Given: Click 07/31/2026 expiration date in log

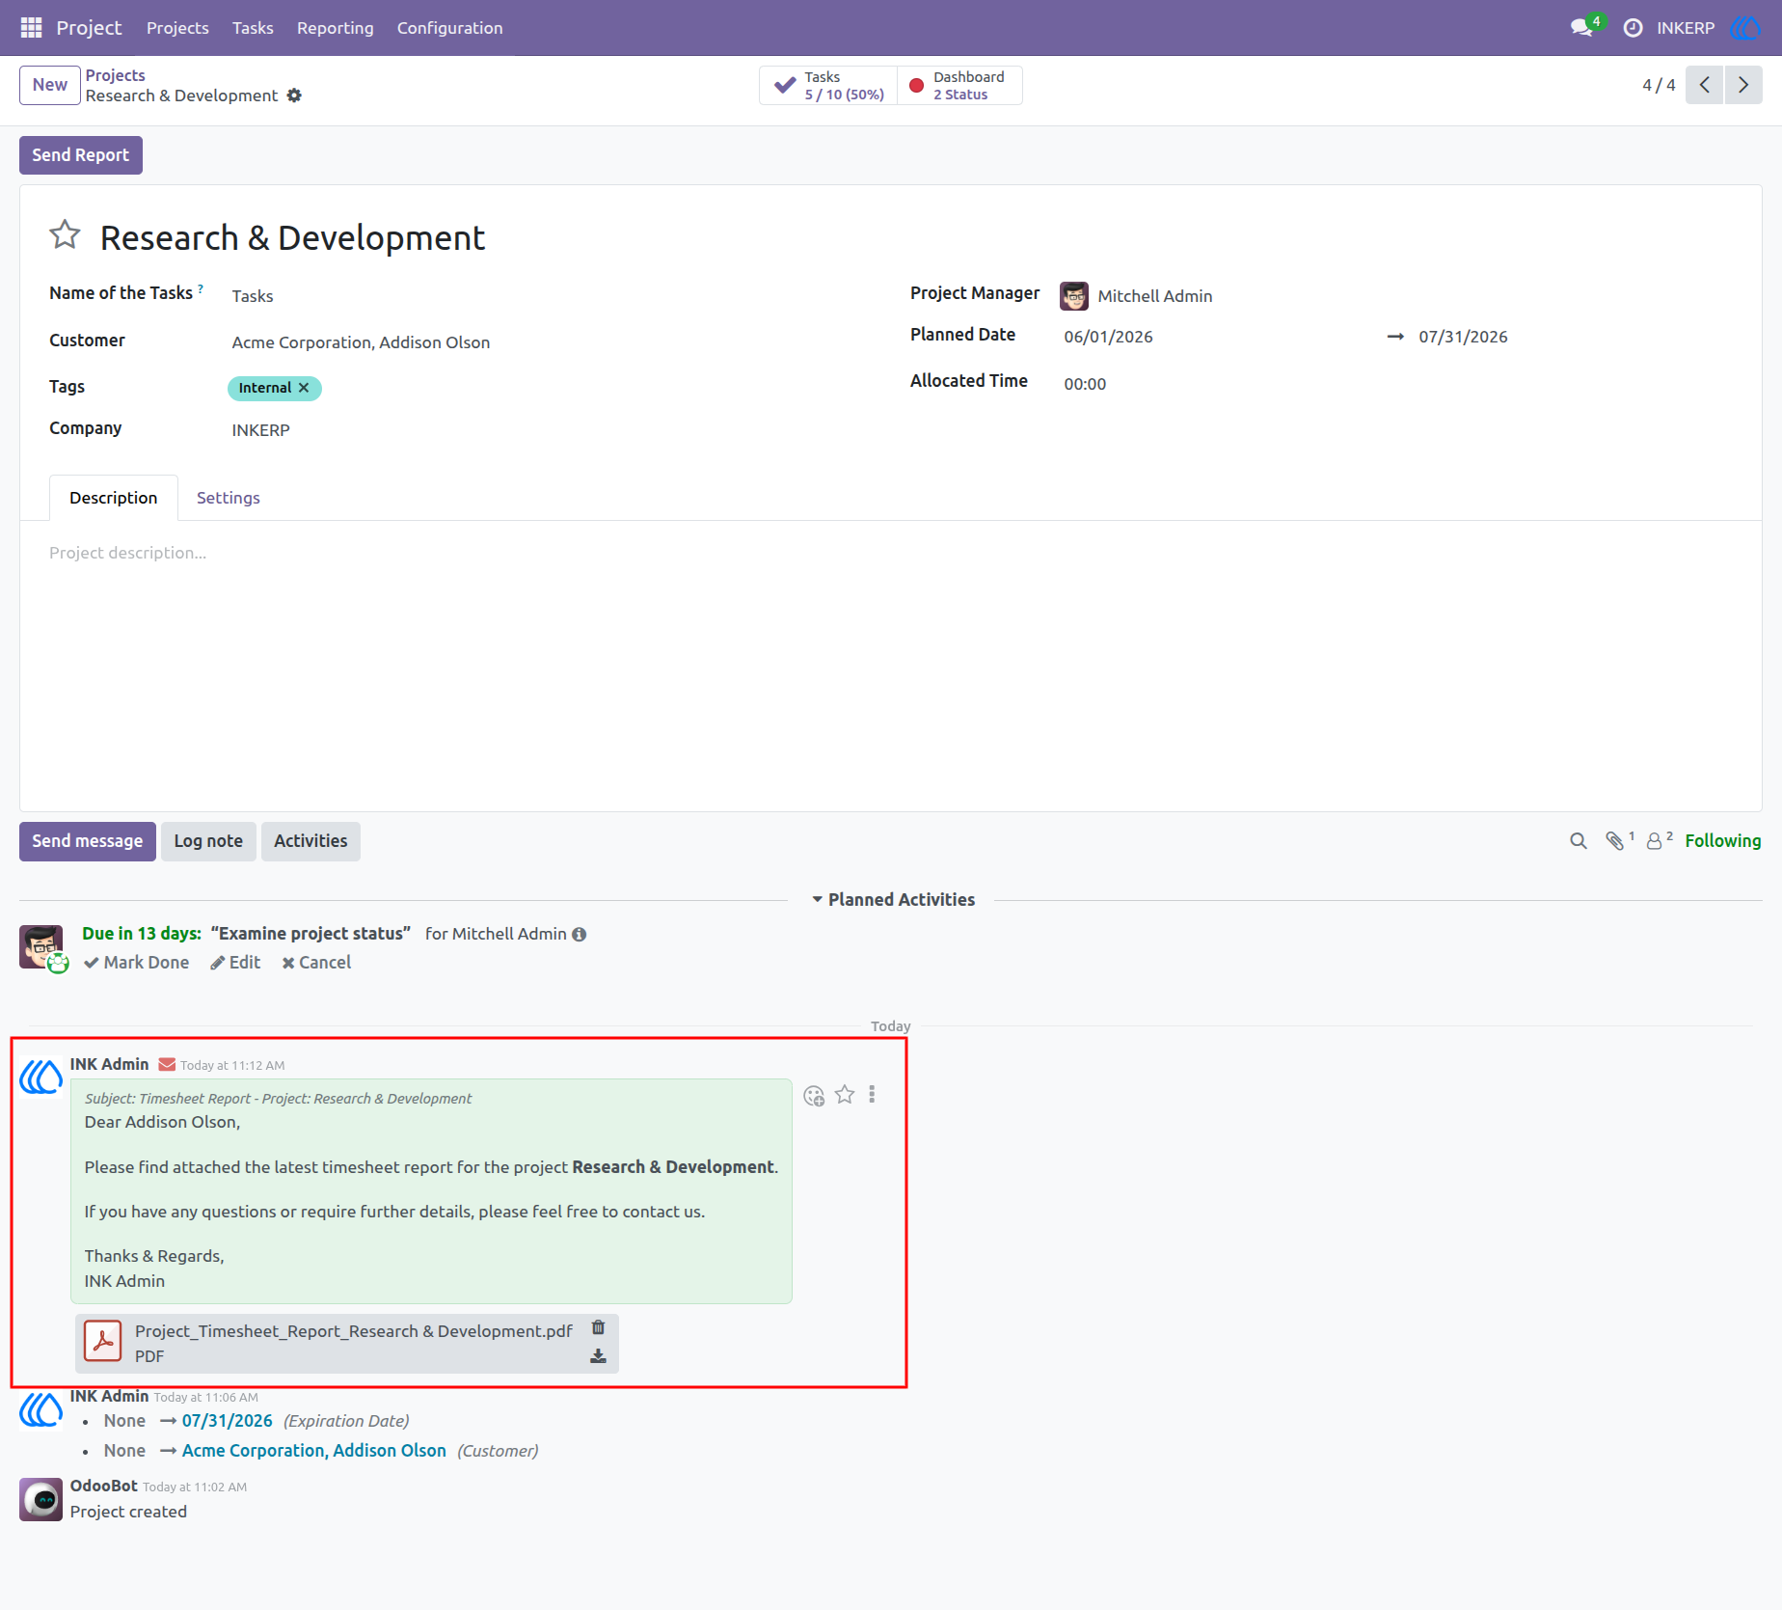Looking at the screenshot, I should pyautogui.click(x=227, y=1421).
